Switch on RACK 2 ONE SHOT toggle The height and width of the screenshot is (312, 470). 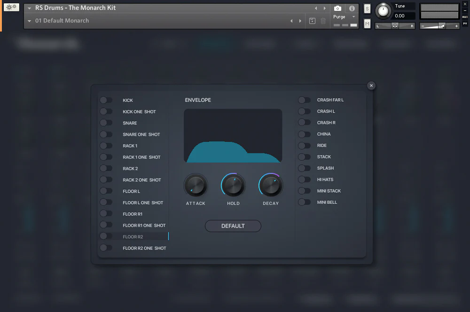[x=106, y=180]
